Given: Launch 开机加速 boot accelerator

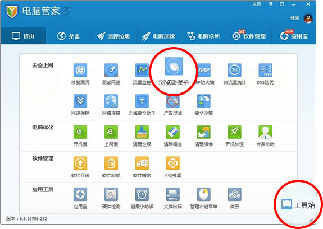Looking at the screenshot, I should click(234, 136).
